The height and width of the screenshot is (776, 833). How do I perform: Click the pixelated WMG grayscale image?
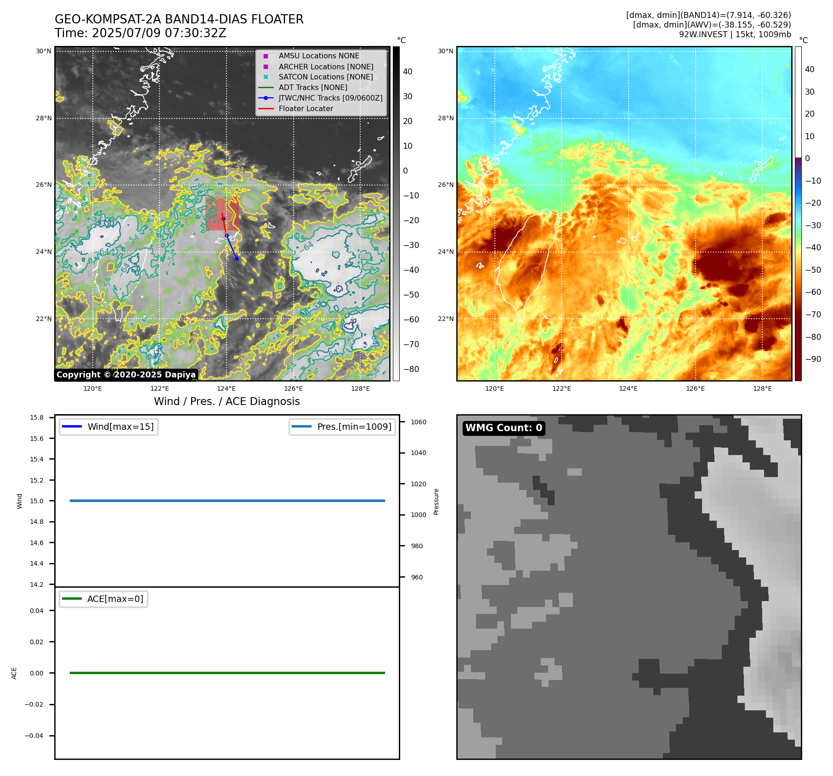pos(629,587)
